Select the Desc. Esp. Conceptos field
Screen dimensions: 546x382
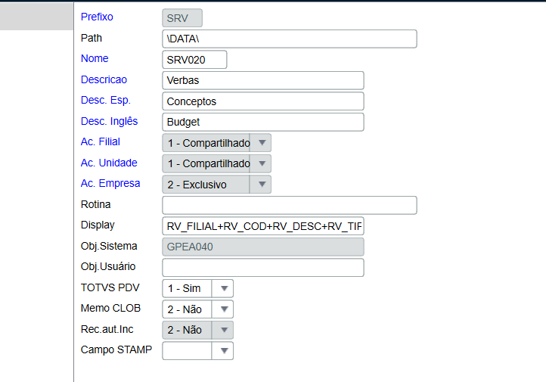[262, 101]
